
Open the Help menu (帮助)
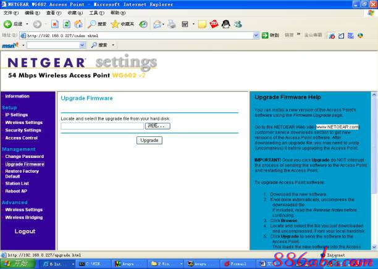tap(118, 13)
